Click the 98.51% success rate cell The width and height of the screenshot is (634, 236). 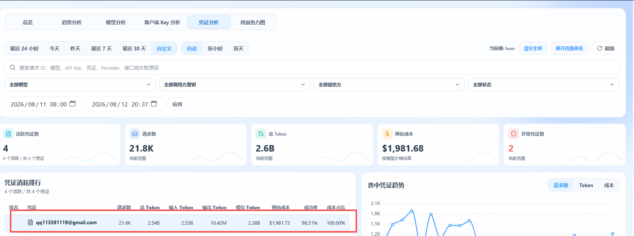pyautogui.click(x=310, y=223)
